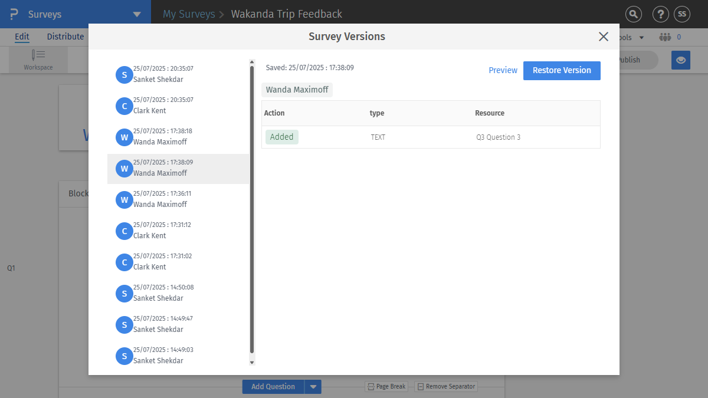Select Sanket Shekdar version 14:49:03
This screenshot has height=398, width=708.
[x=178, y=356]
